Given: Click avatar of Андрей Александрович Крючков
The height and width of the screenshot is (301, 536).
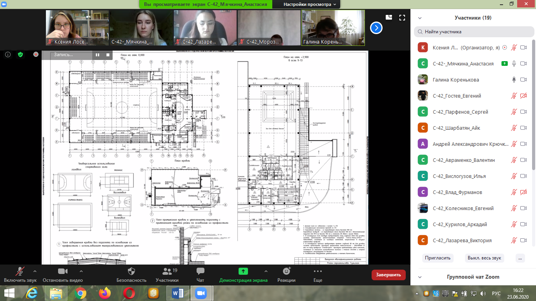Looking at the screenshot, I should click(x=423, y=144).
